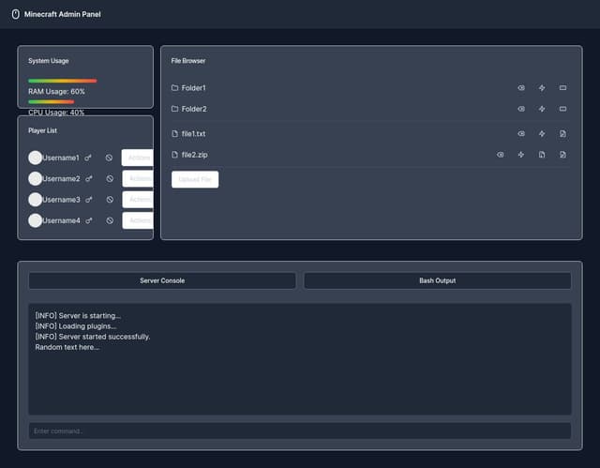Click the rectangle icon in Folder1 row

[562, 88]
